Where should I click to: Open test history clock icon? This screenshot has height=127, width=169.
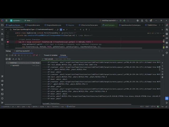click(19, 59)
